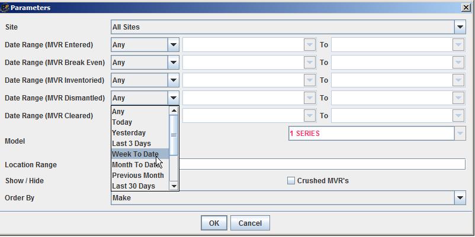Click the OK button
The height and width of the screenshot is (237, 475).
pos(214,223)
